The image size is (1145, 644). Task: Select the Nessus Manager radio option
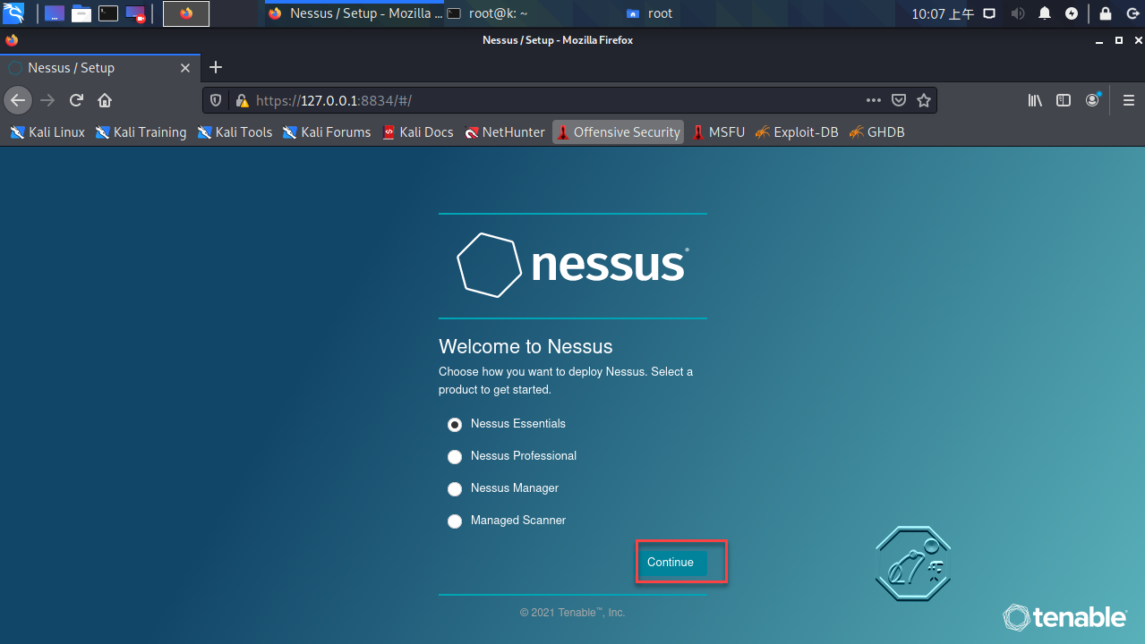point(455,488)
